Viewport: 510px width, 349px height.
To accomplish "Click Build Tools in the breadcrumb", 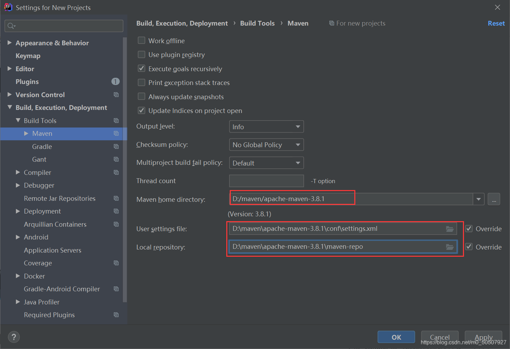I will tap(257, 23).
